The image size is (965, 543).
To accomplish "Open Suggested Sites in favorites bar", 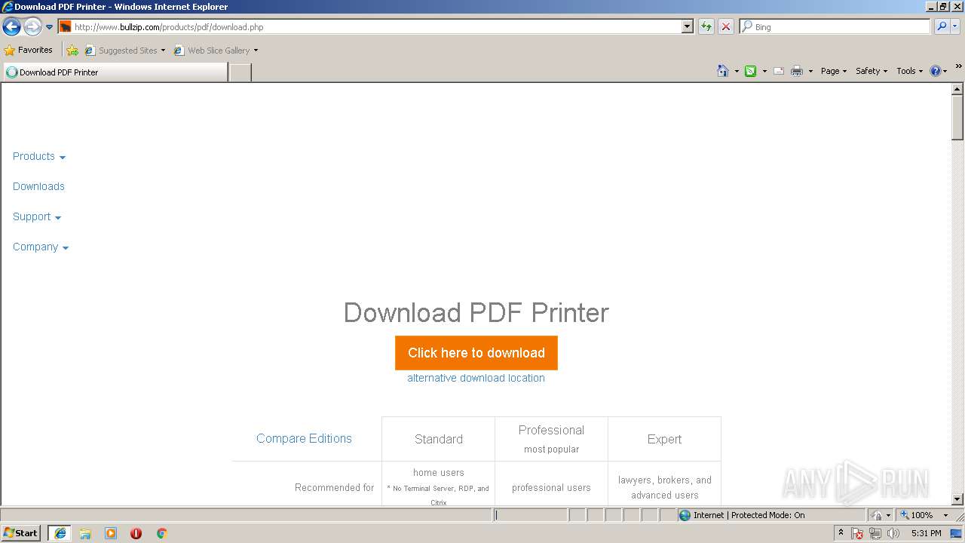I will click(124, 51).
